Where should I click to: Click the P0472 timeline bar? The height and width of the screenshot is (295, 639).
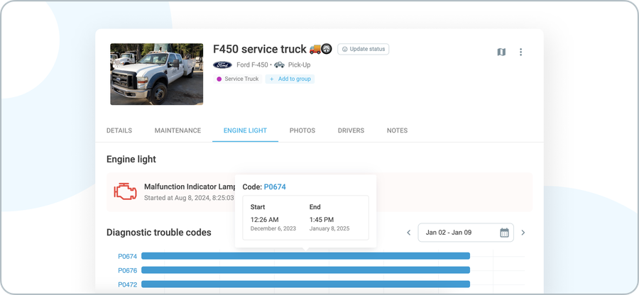click(305, 284)
